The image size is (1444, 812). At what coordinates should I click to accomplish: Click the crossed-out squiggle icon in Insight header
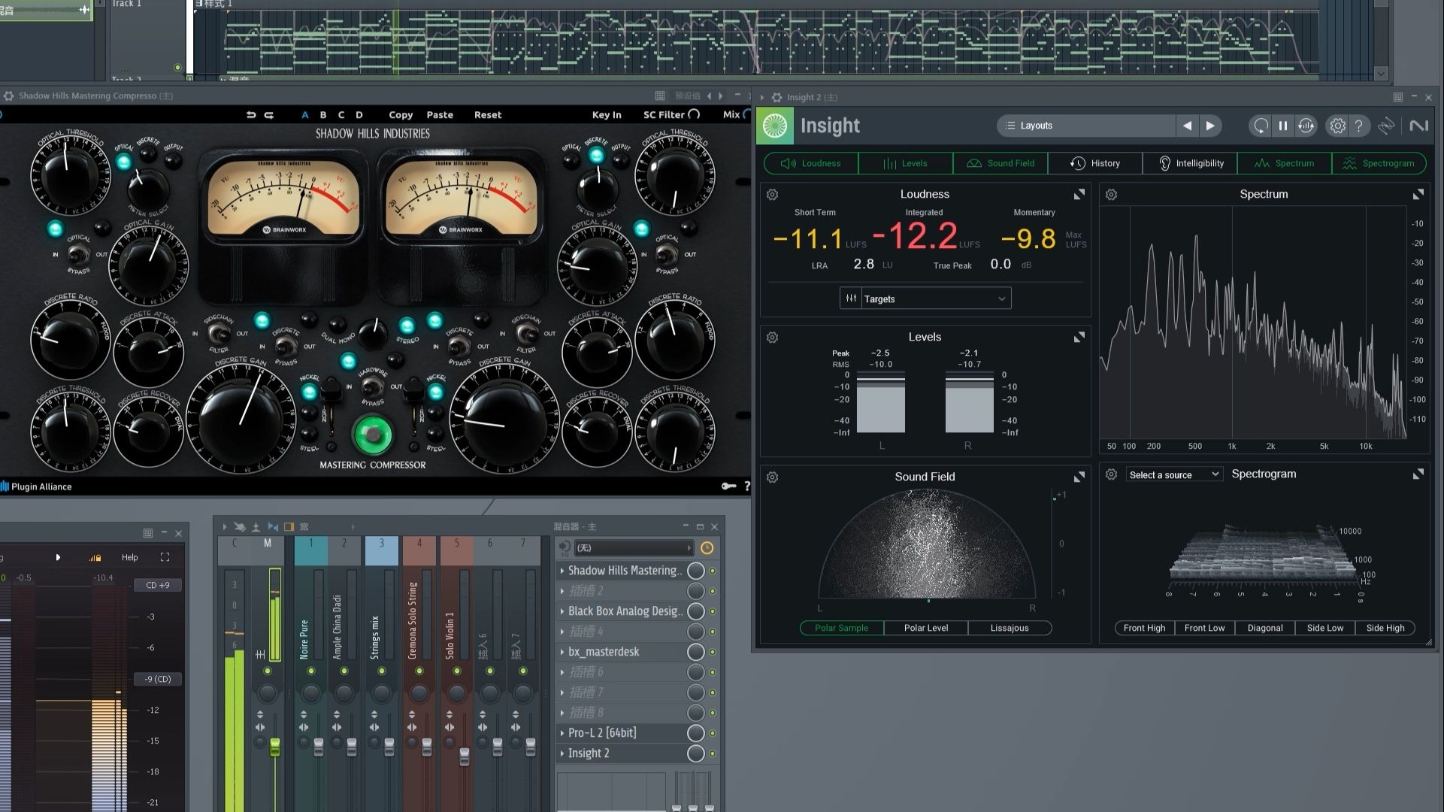pyautogui.click(x=1387, y=126)
